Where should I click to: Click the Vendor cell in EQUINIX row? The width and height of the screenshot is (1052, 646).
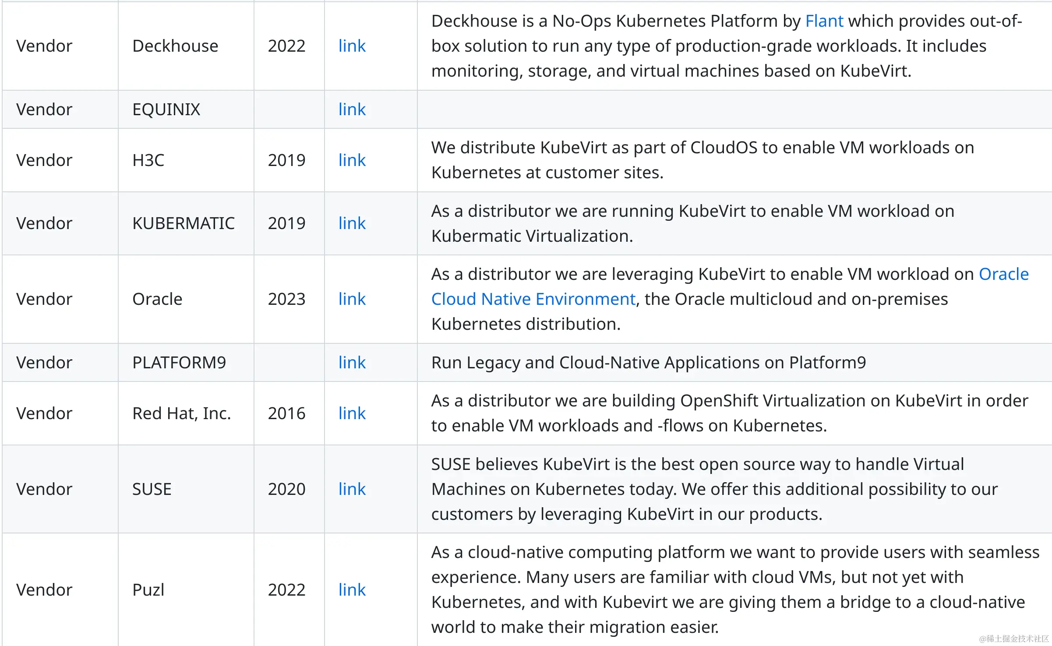coord(44,109)
